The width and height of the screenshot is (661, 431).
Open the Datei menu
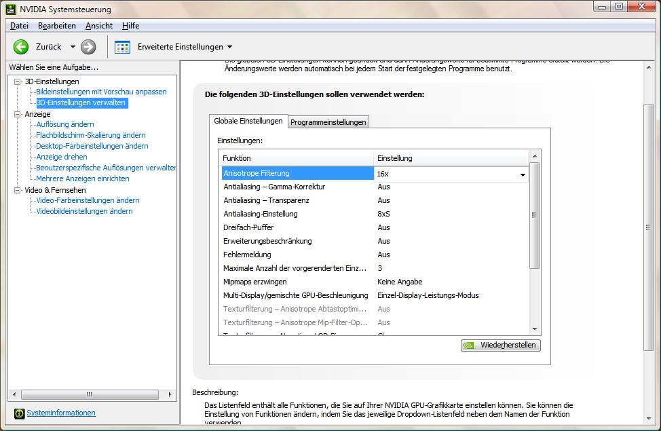point(20,26)
